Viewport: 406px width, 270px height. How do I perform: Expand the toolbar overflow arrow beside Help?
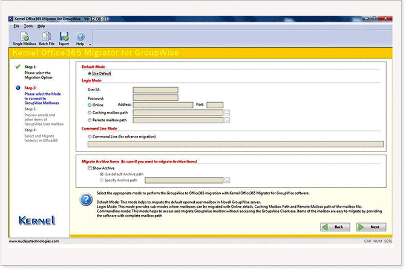point(90,45)
